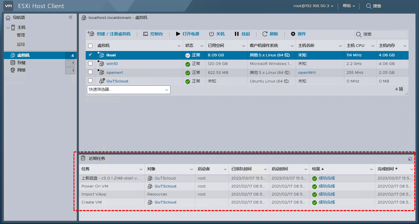Click the recent tasks clipboard icon
Image resolution: width=419 pixels, height=224 pixels.
tap(83, 158)
